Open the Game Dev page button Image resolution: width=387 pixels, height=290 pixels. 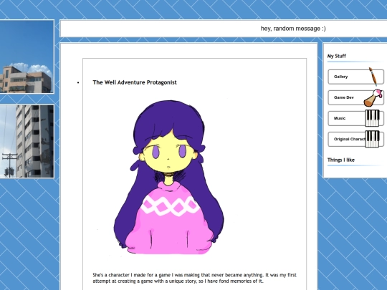point(355,97)
